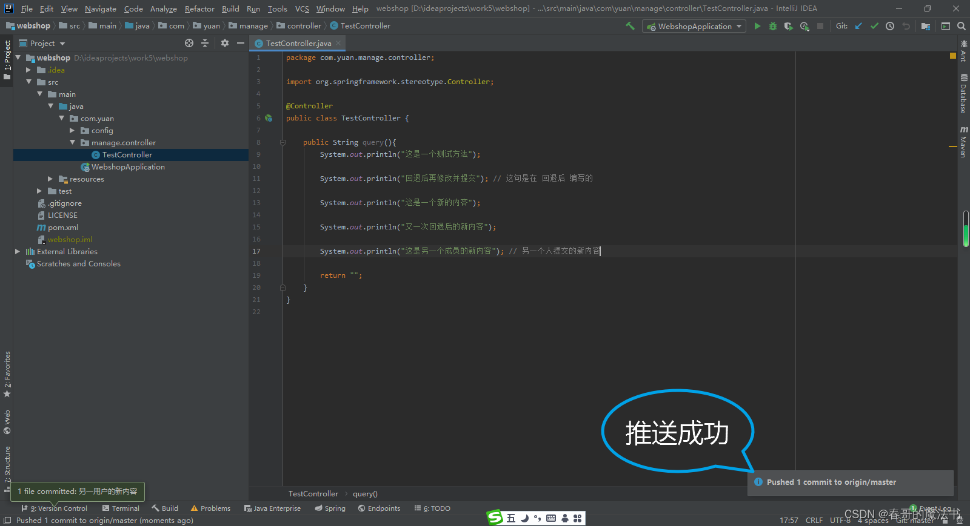Open the Favorites side tool window

tap(7, 374)
